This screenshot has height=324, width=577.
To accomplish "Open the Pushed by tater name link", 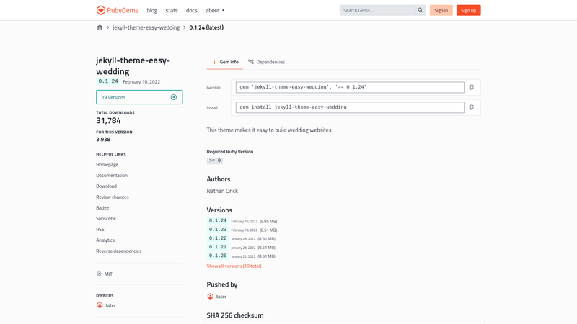I will [221, 297].
